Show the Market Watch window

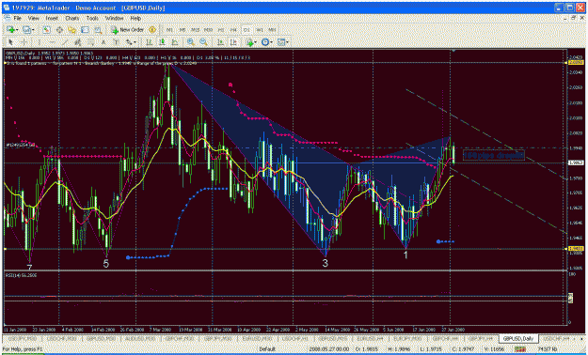46,30
